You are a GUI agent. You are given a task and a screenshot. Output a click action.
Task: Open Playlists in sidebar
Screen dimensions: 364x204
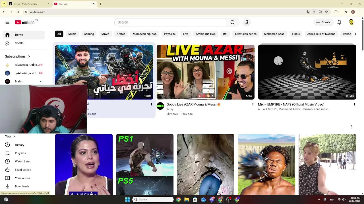[x=24, y=153]
